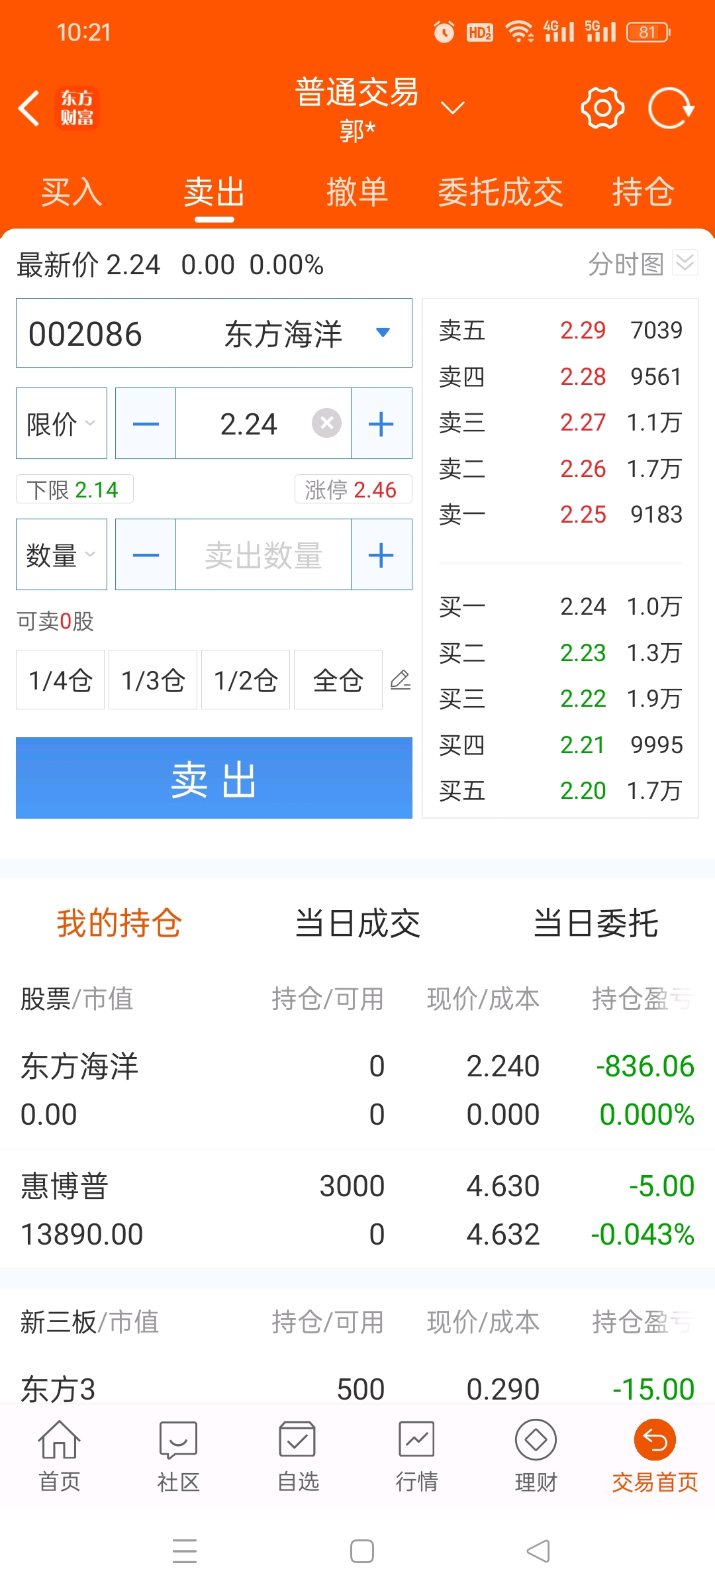Tap the back arrow icon
The height and width of the screenshot is (1595, 715).
click(x=29, y=108)
